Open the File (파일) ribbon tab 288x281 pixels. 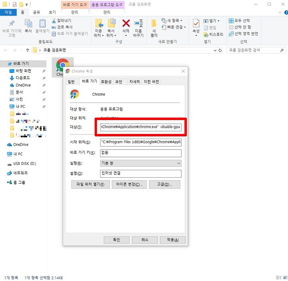(x=8, y=12)
